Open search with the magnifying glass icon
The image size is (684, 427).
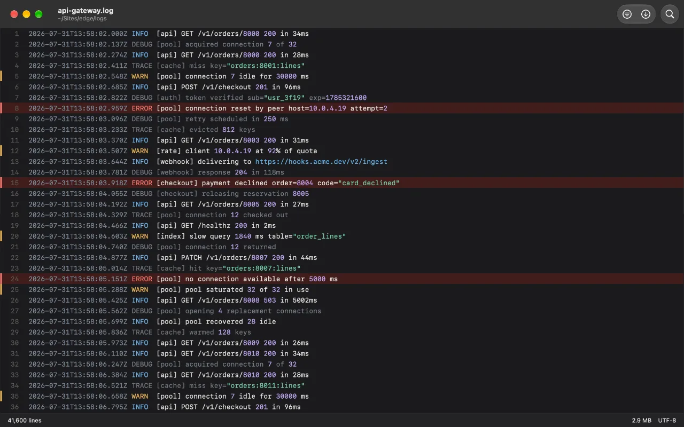(670, 14)
